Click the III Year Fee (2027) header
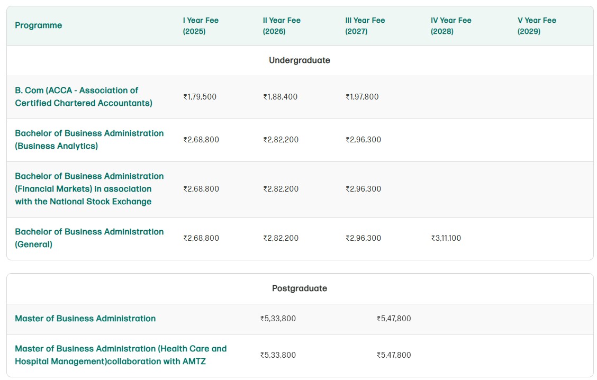 (x=365, y=26)
